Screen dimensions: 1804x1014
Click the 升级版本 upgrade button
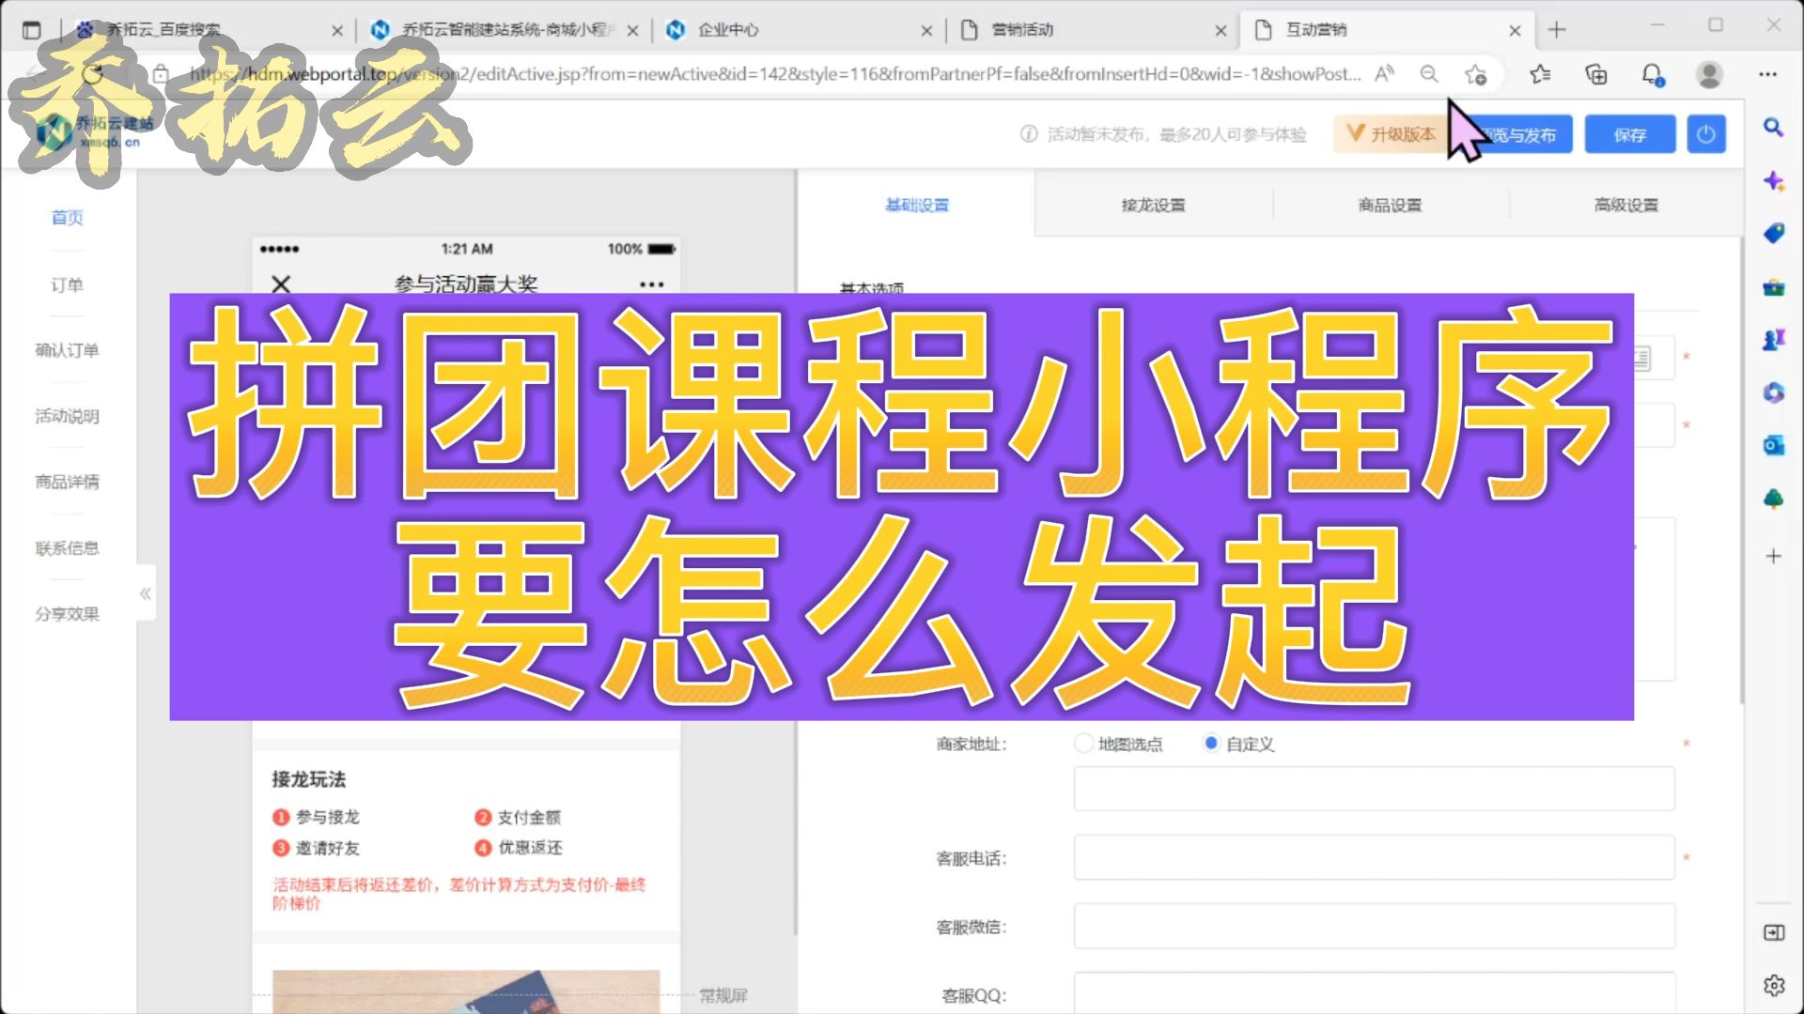(x=1391, y=133)
